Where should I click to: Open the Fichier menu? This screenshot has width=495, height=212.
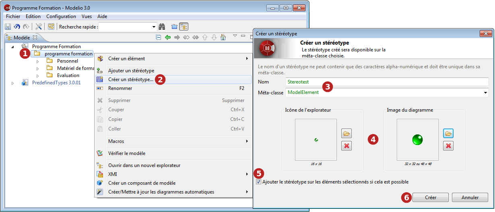tap(13, 16)
